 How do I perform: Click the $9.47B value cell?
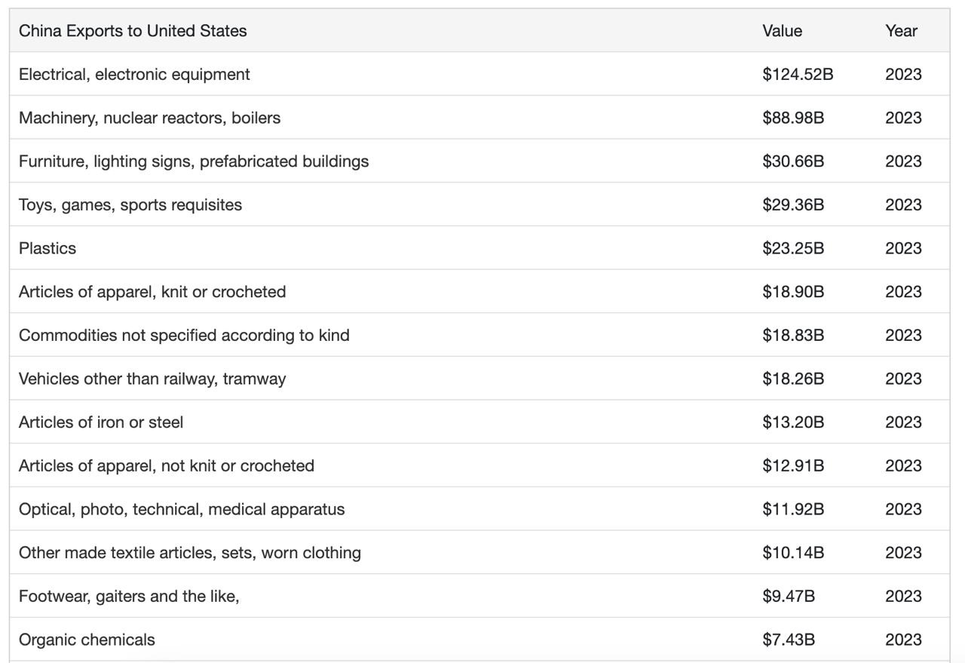(x=789, y=597)
